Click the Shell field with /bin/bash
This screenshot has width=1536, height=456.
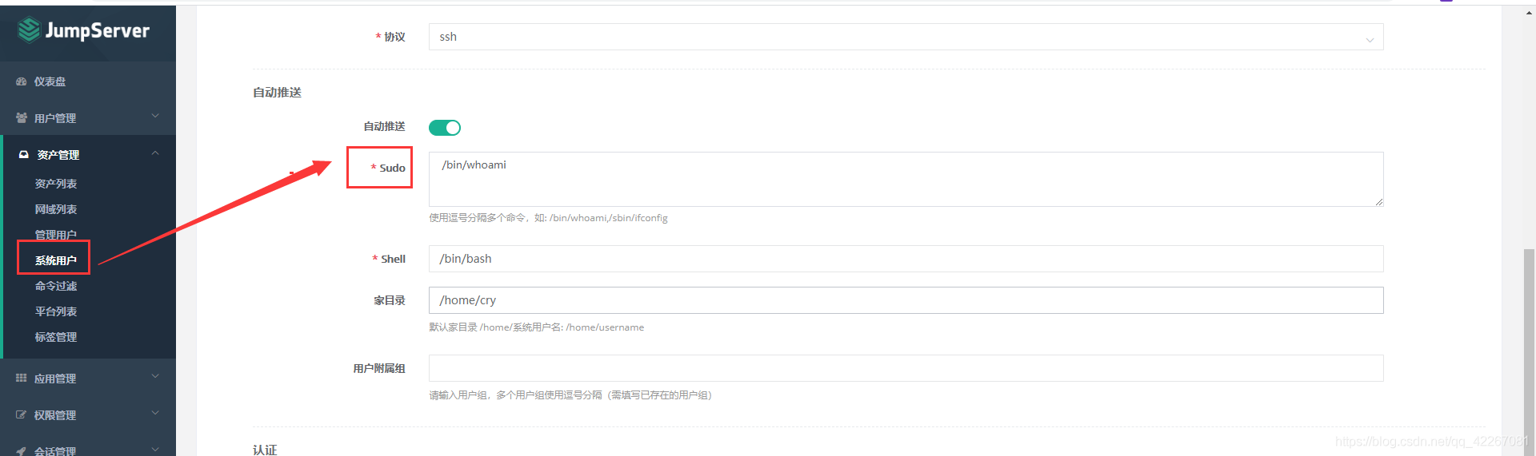906,259
